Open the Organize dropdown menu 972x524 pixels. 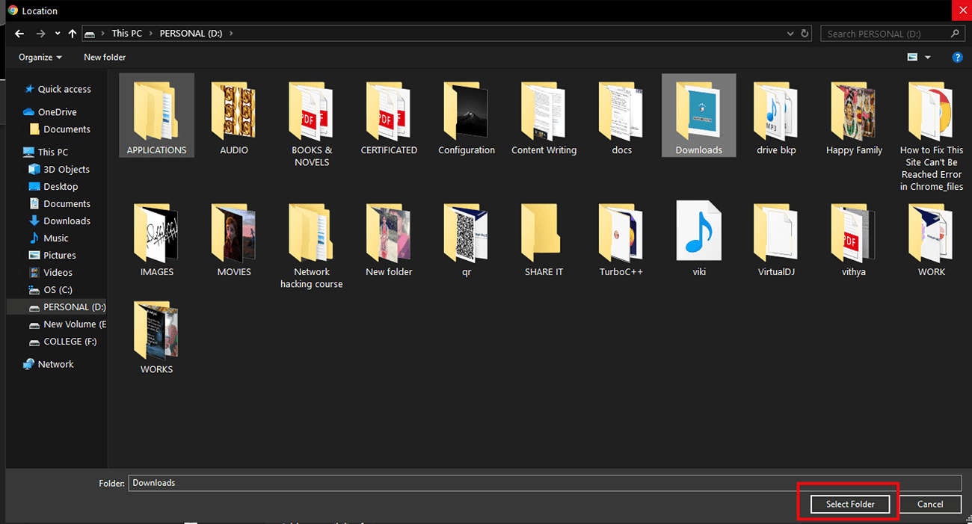(x=40, y=58)
